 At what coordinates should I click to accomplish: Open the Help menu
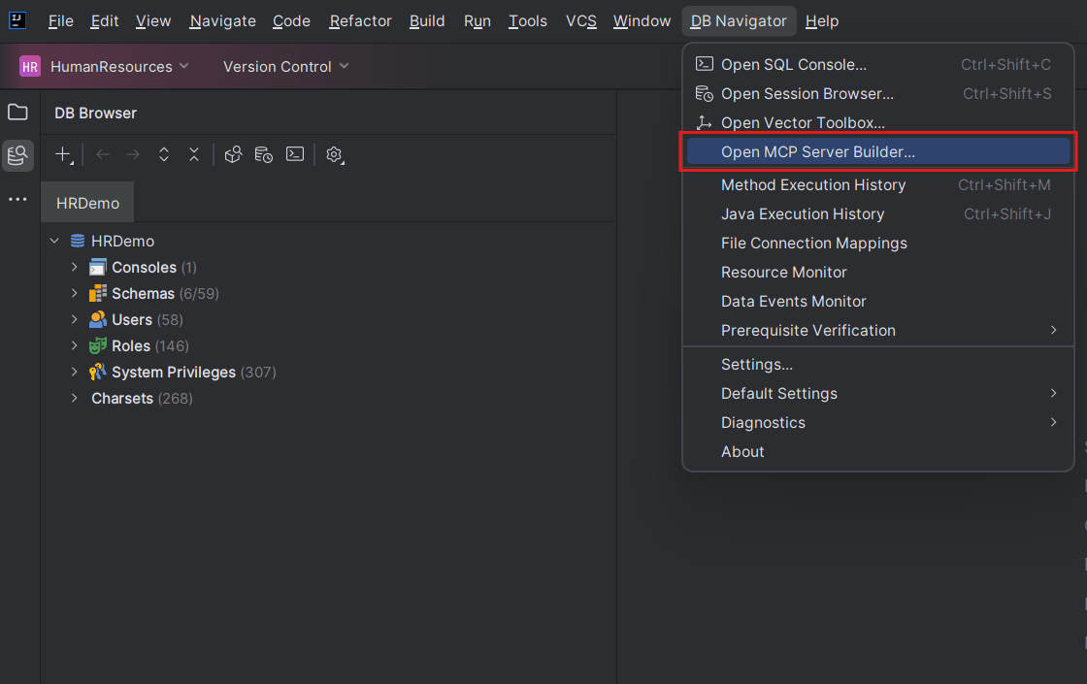click(x=822, y=21)
